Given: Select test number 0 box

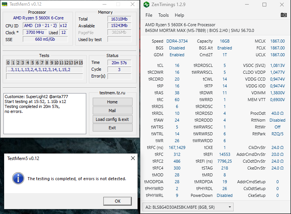Looking at the screenshot, I should [8, 63].
